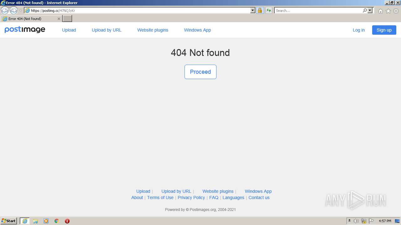Click the Sign up button
Image resolution: width=401 pixels, height=225 pixels.
[384, 30]
